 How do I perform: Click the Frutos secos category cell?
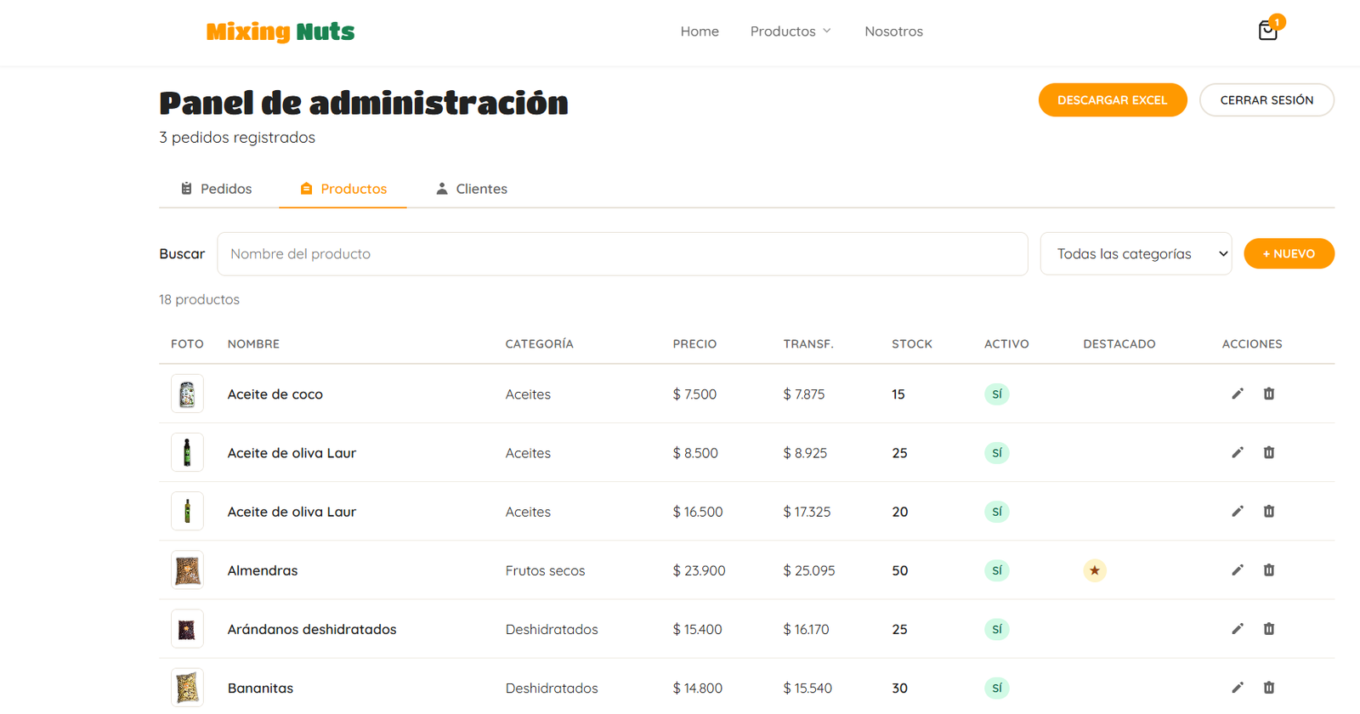(x=545, y=570)
